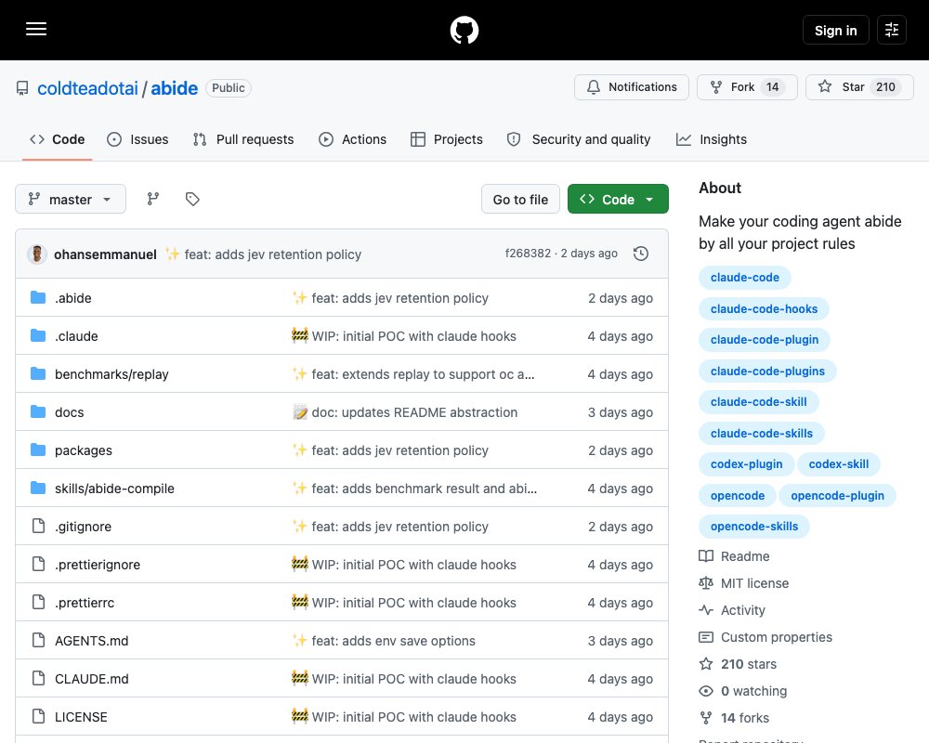This screenshot has width=929, height=743.
Task: Open the claude-code-skills topic tag
Action: [x=762, y=433]
